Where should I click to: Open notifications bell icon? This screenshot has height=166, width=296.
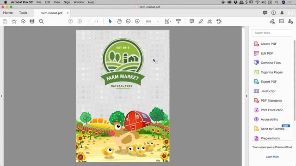click(282, 12)
